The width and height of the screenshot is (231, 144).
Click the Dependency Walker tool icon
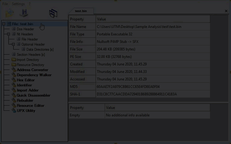coord(14,75)
